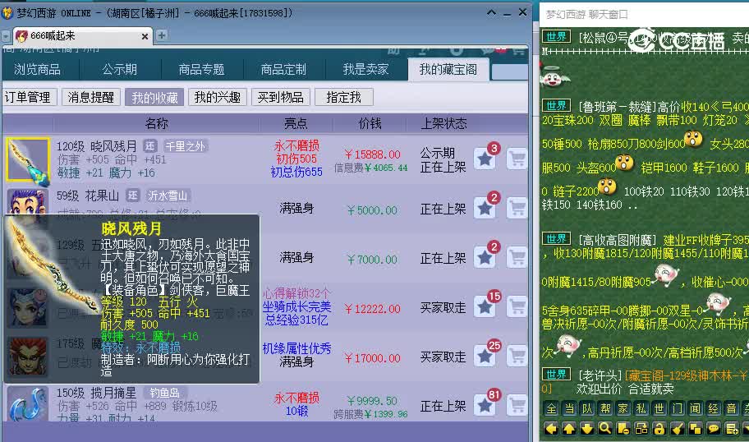Open 175级 red-haired character portrait

click(x=28, y=357)
